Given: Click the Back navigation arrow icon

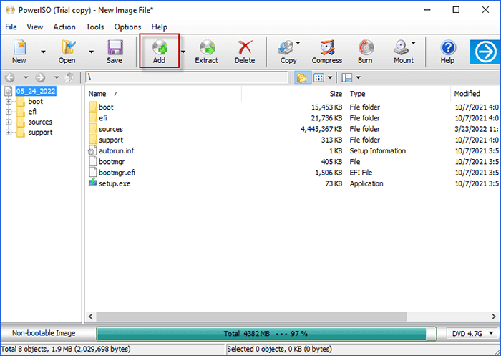Looking at the screenshot, I should pyautogui.click(x=10, y=77).
